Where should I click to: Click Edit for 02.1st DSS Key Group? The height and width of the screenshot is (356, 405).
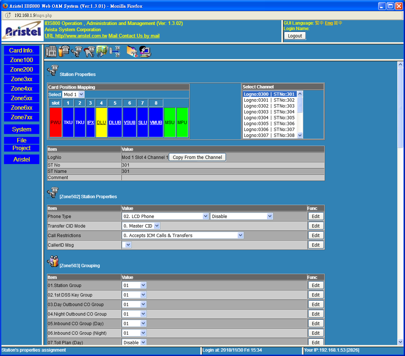(x=315, y=295)
